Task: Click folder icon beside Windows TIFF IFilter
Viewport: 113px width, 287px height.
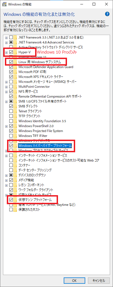Action: [x=16, y=136]
